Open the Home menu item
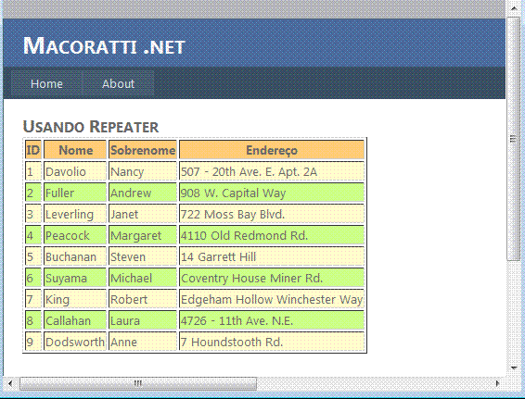Image resolution: width=525 pixels, height=399 pixels. [46, 83]
